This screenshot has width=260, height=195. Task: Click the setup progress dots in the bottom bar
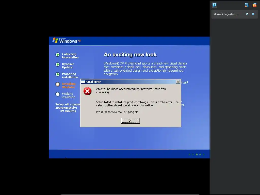[197, 154]
